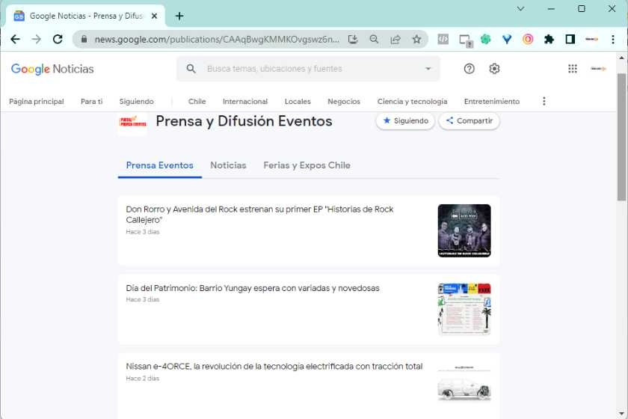Open the Google apps grid
This screenshot has width=628, height=419.
click(x=573, y=69)
